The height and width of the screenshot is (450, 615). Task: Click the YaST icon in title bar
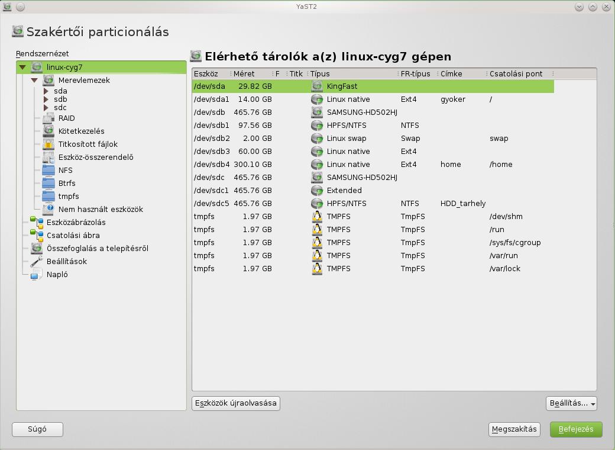click(7, 7)
